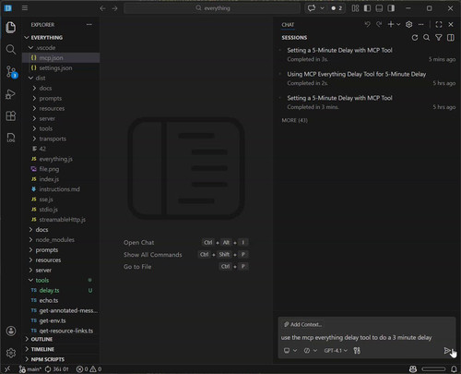
Task: Toggle the primary side bar layout button
Action: (367, 8)
